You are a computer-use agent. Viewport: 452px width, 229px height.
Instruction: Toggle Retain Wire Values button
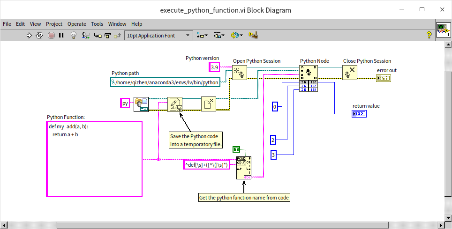86,35
